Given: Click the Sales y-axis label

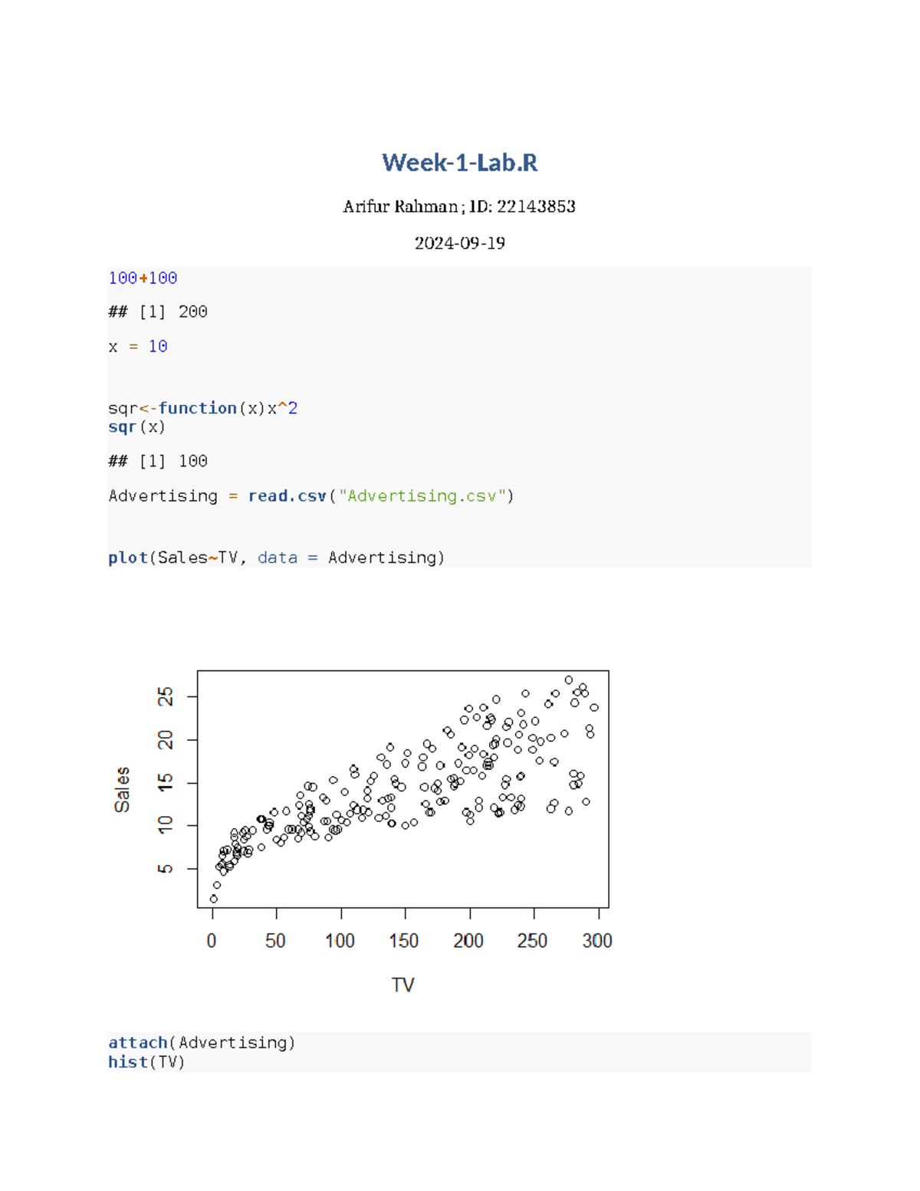Looking at the screenshot, I should click(122, 789).
